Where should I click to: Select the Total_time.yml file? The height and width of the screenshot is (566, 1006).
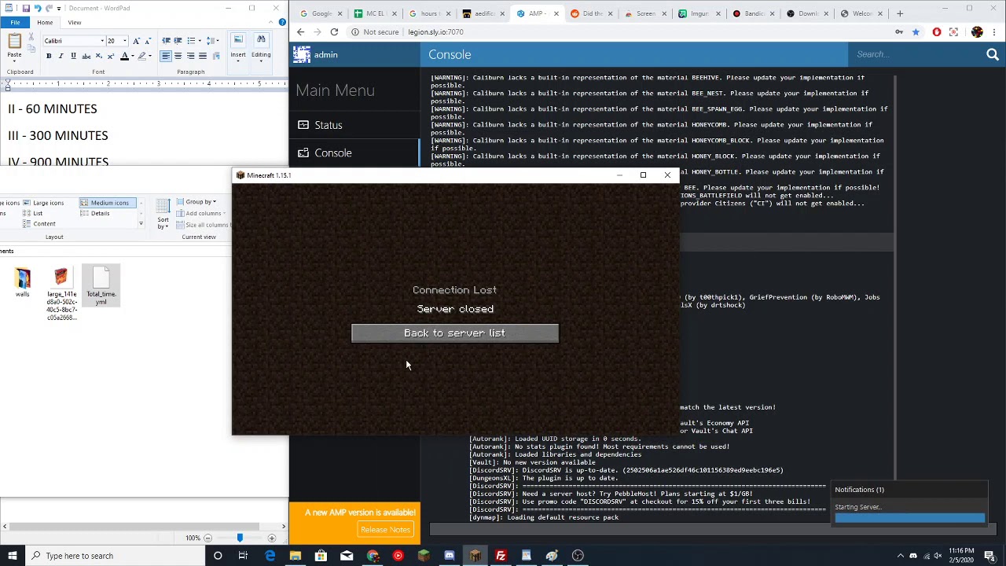[101, 285]
